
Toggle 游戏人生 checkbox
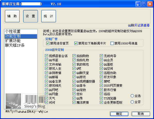pyautogui.click(x=46, y=69)
